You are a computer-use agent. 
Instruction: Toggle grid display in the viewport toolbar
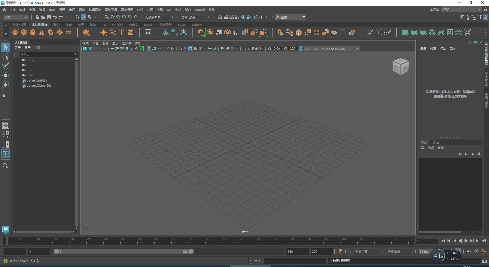point(149,49)
